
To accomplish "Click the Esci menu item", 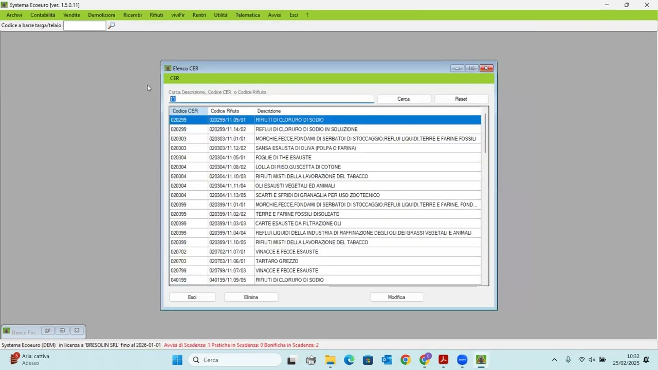I will point(294,15).
